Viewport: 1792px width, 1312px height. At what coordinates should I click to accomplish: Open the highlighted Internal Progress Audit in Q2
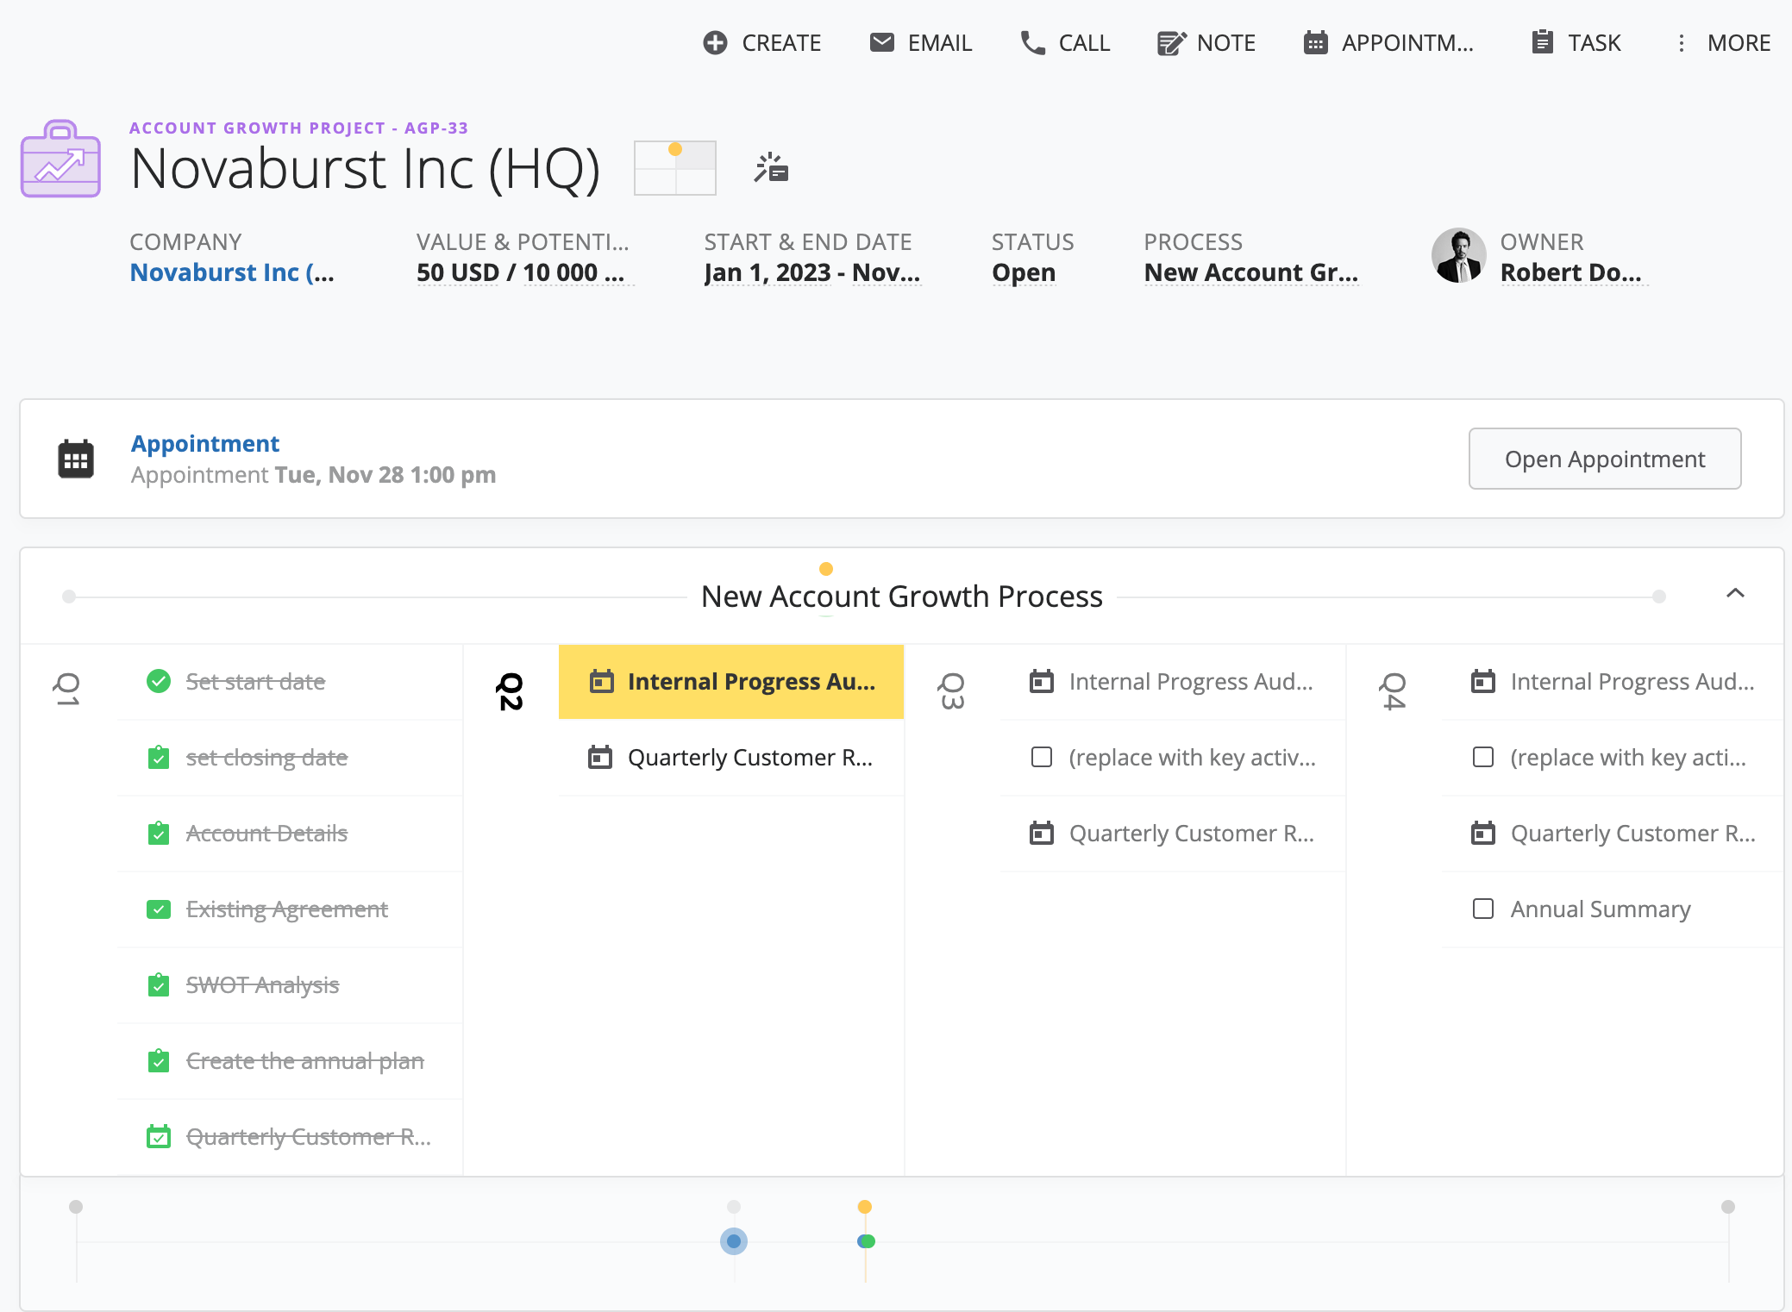pyautogui.click(x=731, y=681)
